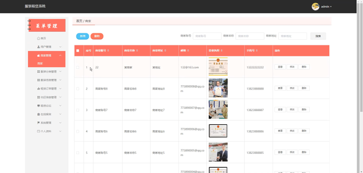Click the blue 新增 button
The image size is (363, 173).
click(x=83, y=36)
